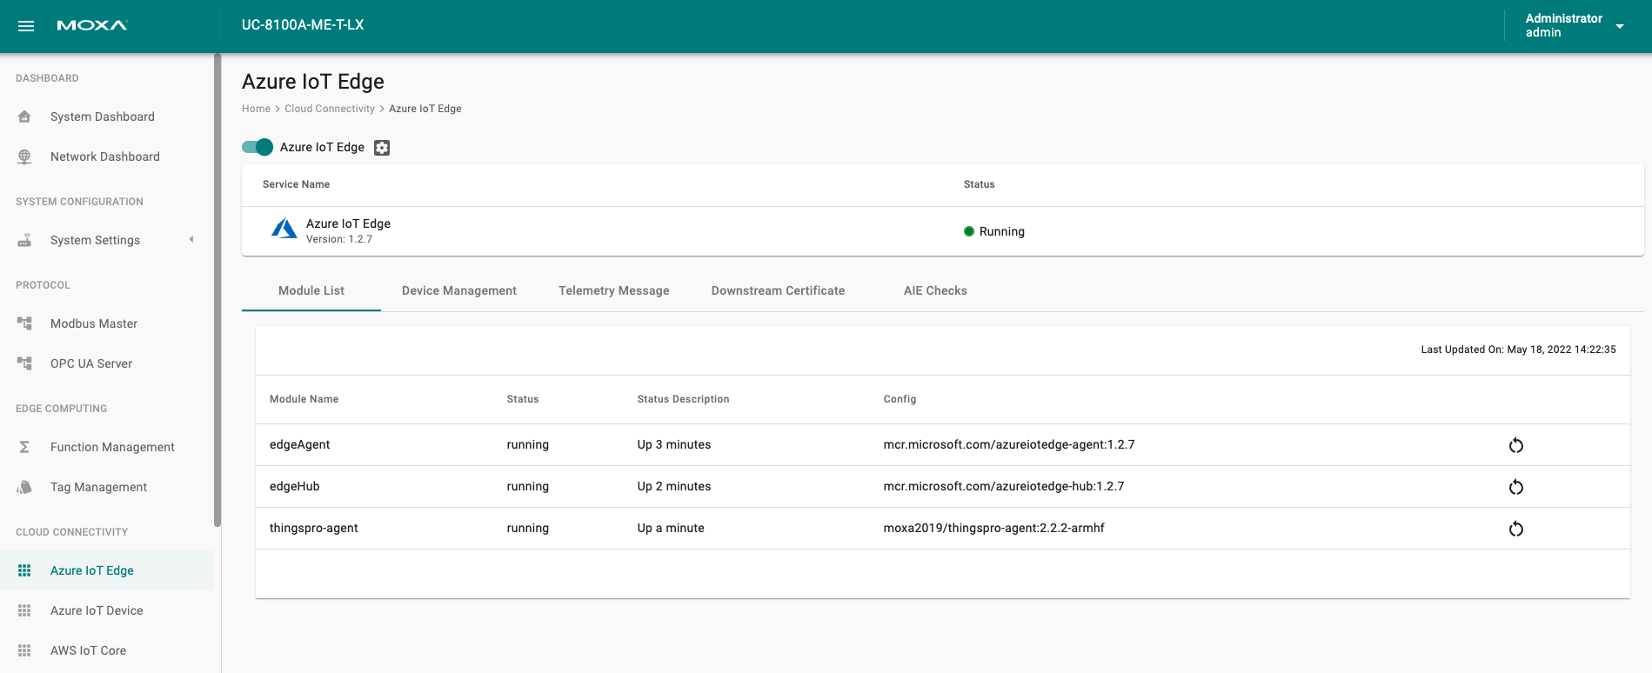Click thingspro-agent config image path
This screenshot has width=1652, height=673.
click(x=993, y=528)
